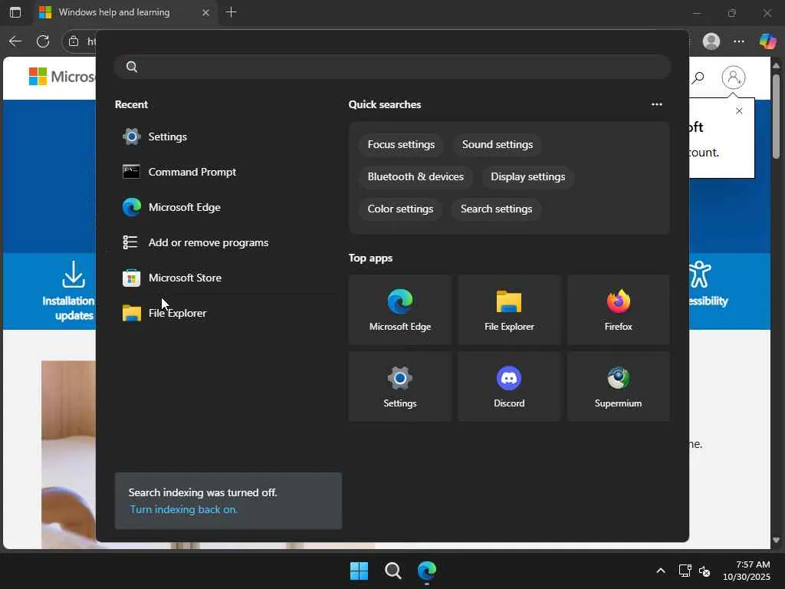This screenshot has height=589, width=785.
Task: Open network status icon in tray
Action: tap(685, 571)
